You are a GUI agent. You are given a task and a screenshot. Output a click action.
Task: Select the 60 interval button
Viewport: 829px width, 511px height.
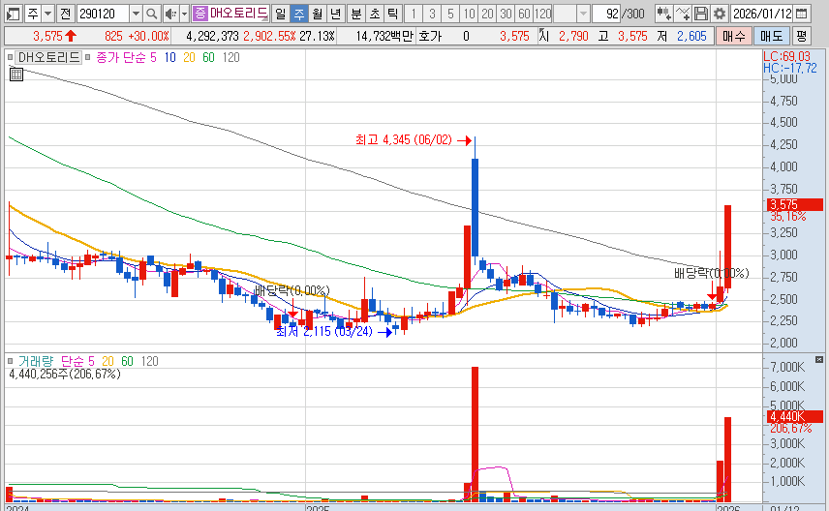524,14
